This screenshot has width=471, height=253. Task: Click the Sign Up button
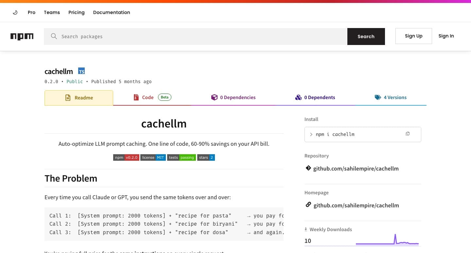click(414, 36)
